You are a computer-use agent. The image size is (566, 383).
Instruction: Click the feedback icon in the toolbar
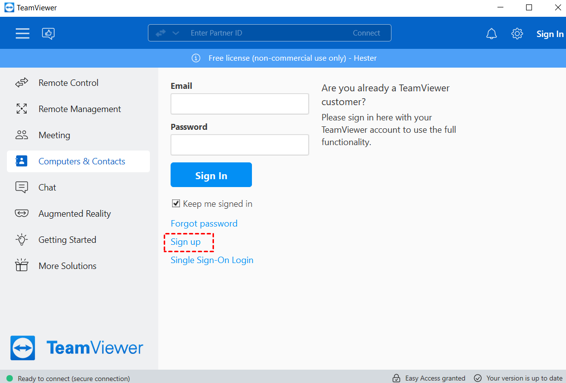(x=48, y=34)
